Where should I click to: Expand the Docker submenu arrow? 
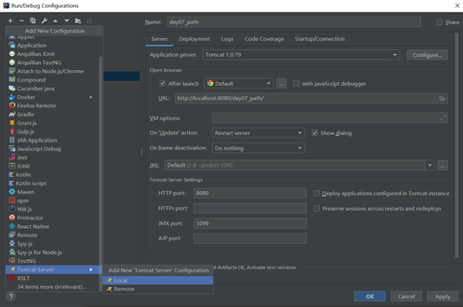(x=91, y=97)
